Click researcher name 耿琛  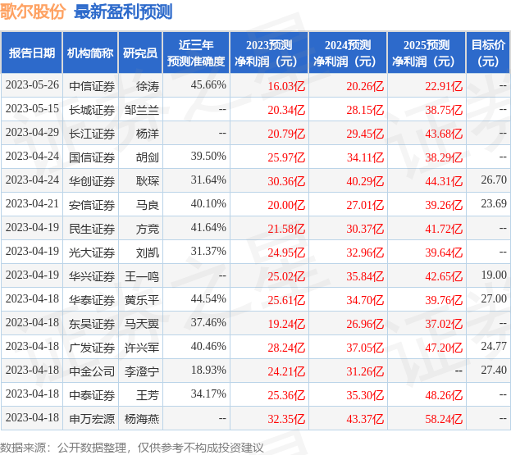(x=148, y=181)
